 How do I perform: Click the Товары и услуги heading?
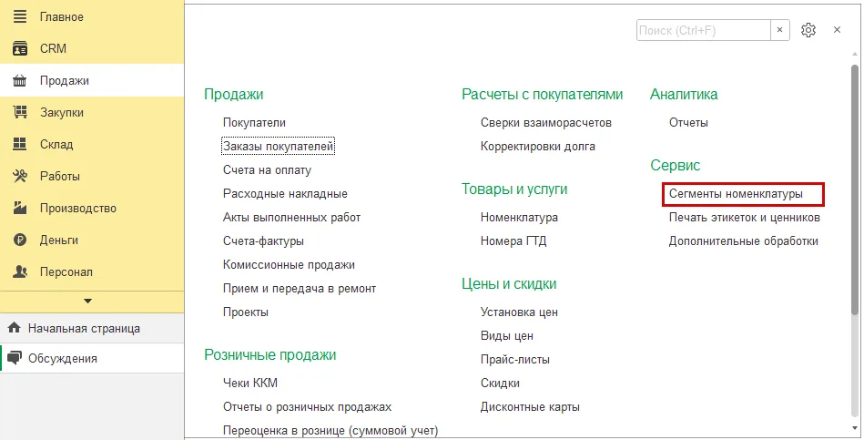pos(514,189)
